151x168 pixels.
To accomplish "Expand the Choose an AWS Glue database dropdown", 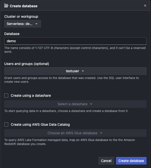I will click(75, 133).
